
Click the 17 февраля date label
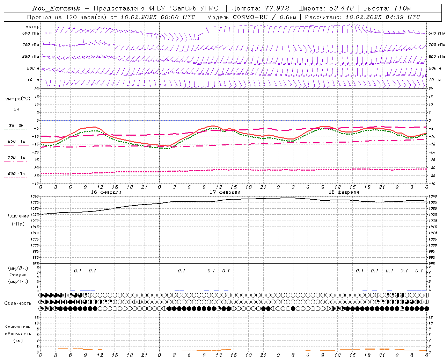tap(225, 192)
